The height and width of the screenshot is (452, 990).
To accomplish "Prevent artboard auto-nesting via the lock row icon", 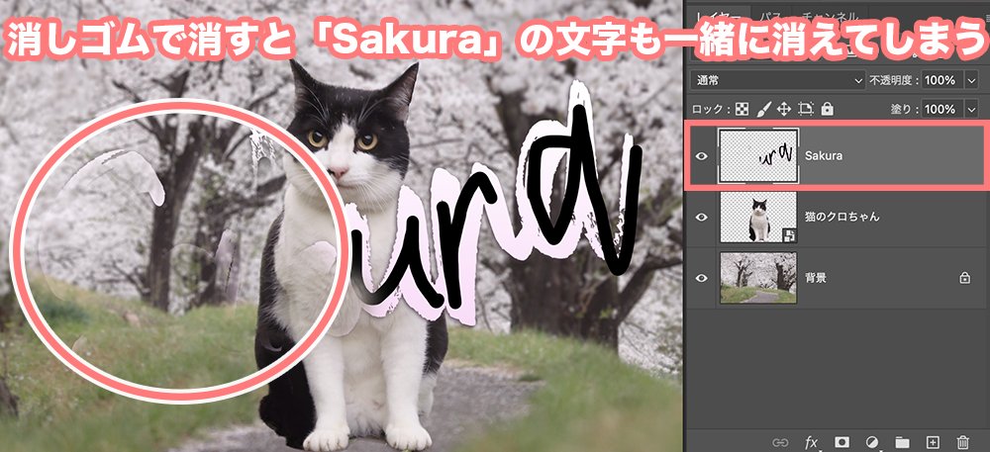I will point(806,109).
